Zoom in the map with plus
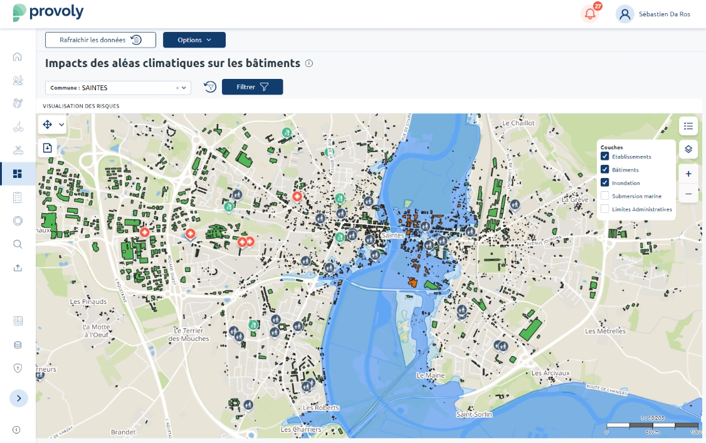Viewport: 706px width, 443px height. (688, 174)
